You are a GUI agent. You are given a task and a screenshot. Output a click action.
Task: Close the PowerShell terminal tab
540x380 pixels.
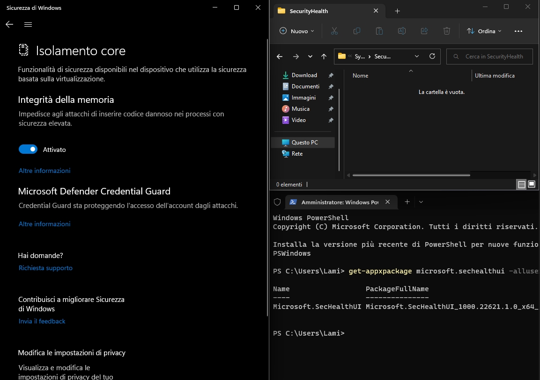click(387, 202)
